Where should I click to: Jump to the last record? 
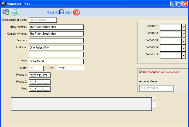(x=68, y=12)
